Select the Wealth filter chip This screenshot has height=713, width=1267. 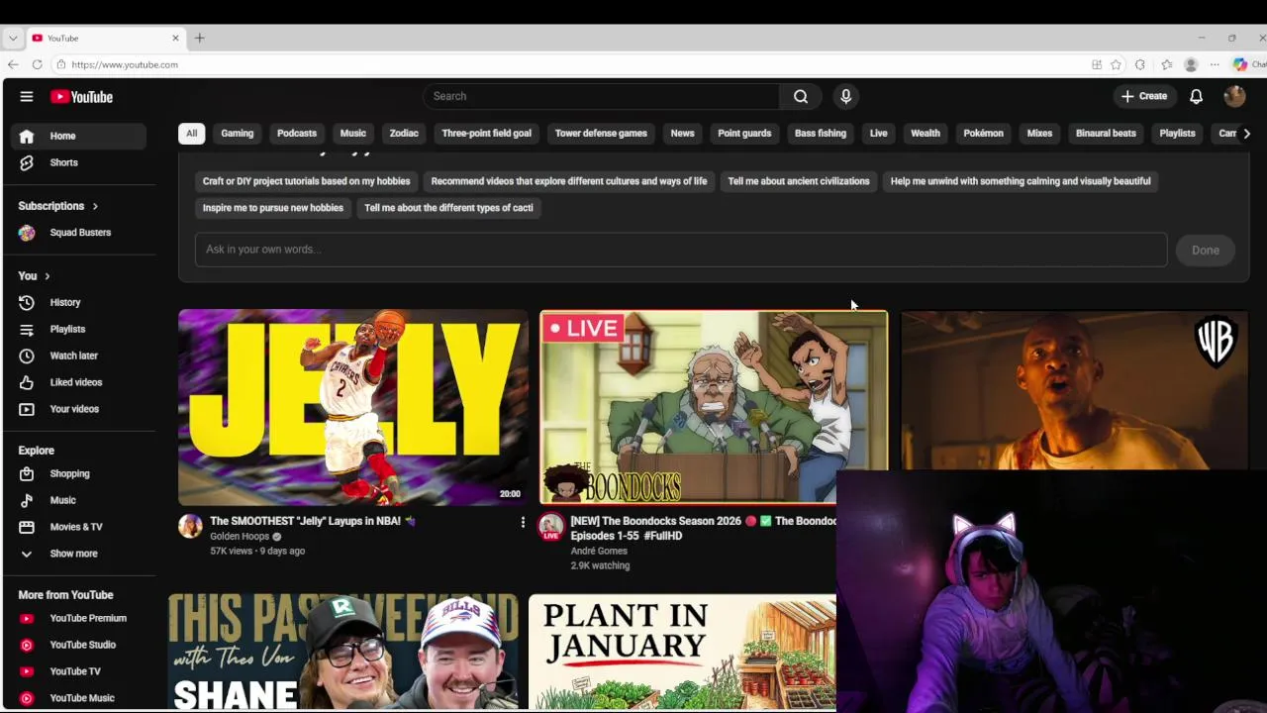coord(926,133)
